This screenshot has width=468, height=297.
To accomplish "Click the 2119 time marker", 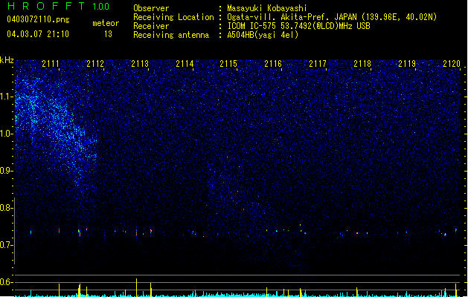I will (x=407, y=64).
